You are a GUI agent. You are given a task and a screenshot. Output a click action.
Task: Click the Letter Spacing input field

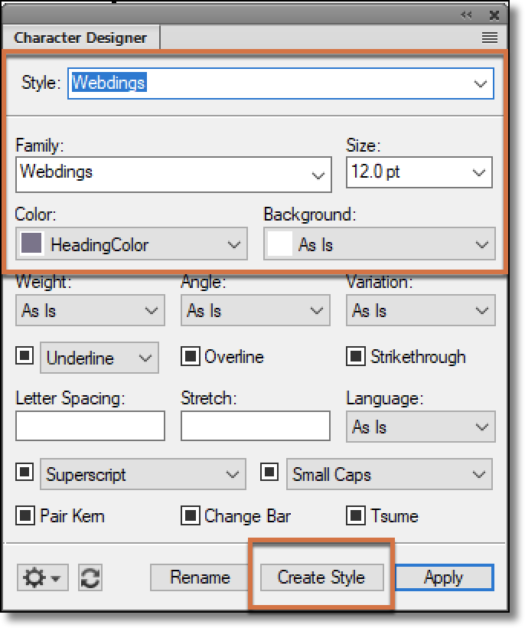[90, 426]
